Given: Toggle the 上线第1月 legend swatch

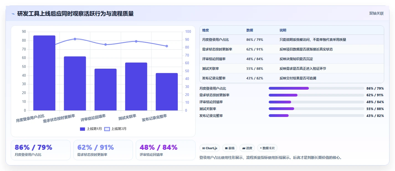Looking at the screenshot, I should coord(83,129).
